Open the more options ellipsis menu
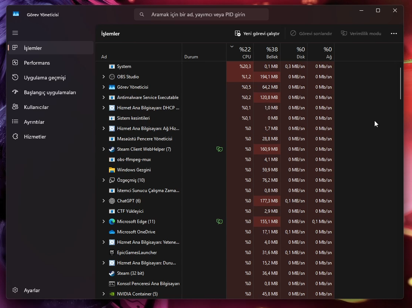Image resolution: width=412 pixels, height=308 pixels. (x=394, y=34)
